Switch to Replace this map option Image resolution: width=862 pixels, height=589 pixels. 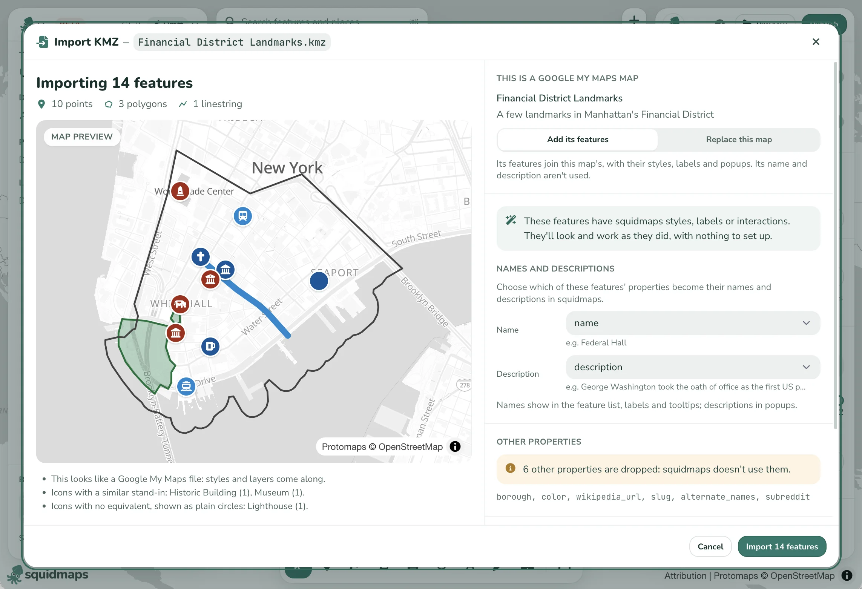[x=739, y=140]
